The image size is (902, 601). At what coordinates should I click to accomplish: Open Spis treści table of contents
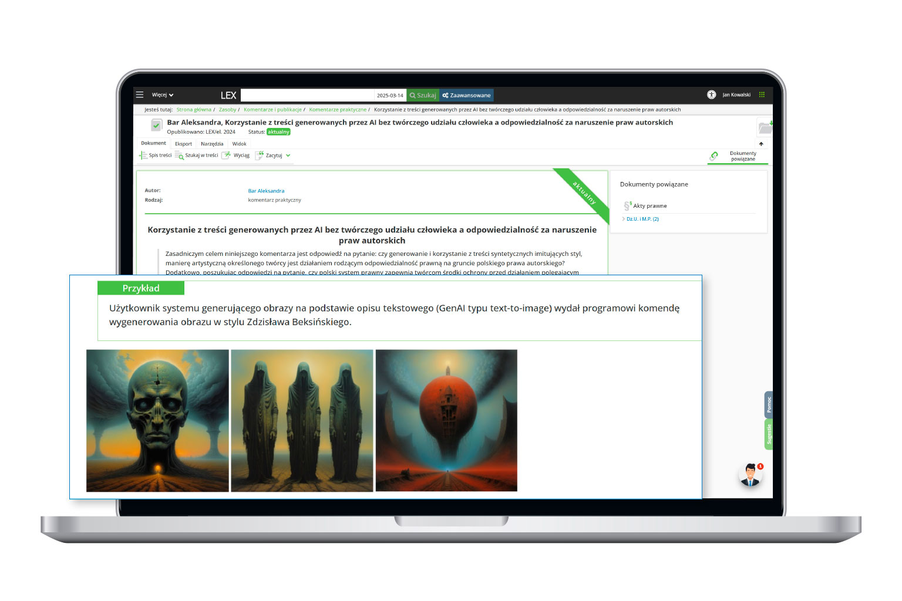(156, 156)
